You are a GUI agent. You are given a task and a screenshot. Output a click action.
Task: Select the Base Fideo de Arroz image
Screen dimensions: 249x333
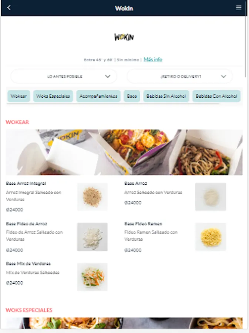coord(92,237)
